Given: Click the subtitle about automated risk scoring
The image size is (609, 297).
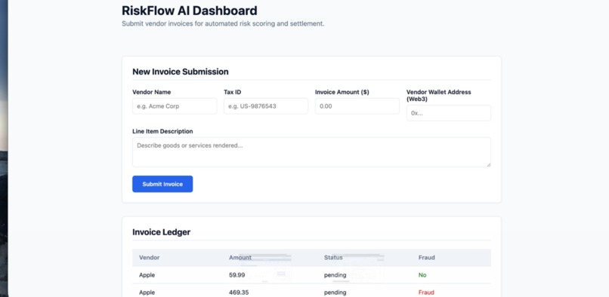Looking at the screenshot, I should pyautogui.click(x=223, y=23).
